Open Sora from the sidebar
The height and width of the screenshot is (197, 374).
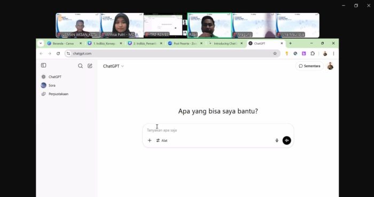click(52, 85)
